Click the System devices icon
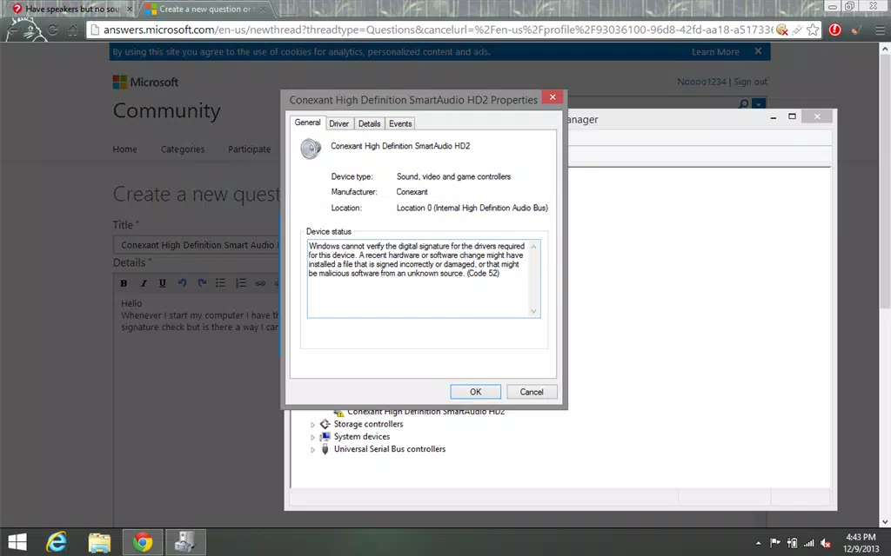Image resolution: width=891 pixels, height=556 pixels. (325, 436)
